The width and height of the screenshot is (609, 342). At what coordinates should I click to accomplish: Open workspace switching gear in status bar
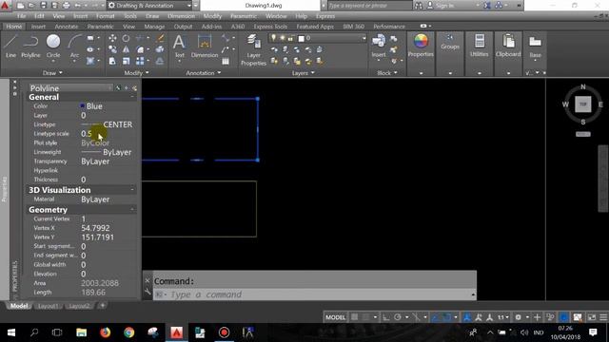pyautogui.click(x=518, y=317)
